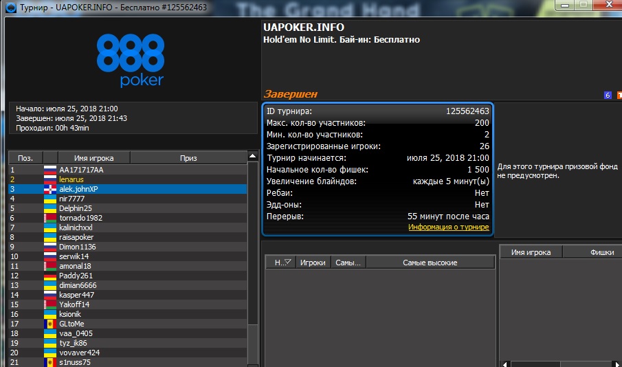Image resolution: width=622 pixels, height=367 pixels.
Task: Click the Проходил: 00h 43min duration text
Action: (52, 128)
